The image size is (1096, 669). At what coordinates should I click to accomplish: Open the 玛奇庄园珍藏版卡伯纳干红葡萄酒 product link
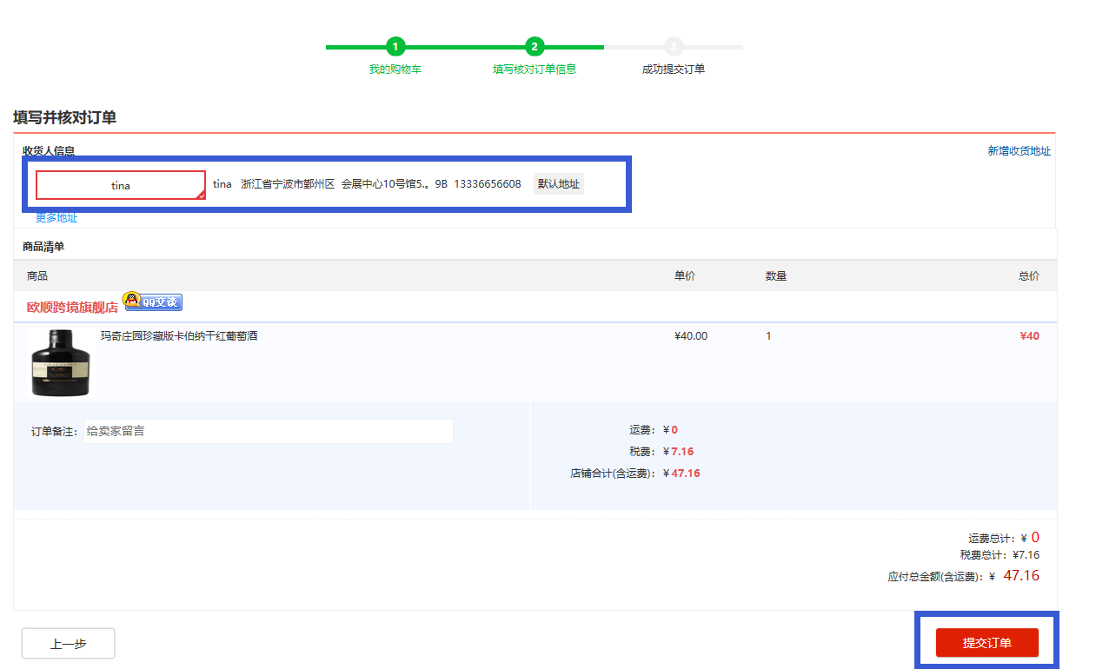coord(179,336)
